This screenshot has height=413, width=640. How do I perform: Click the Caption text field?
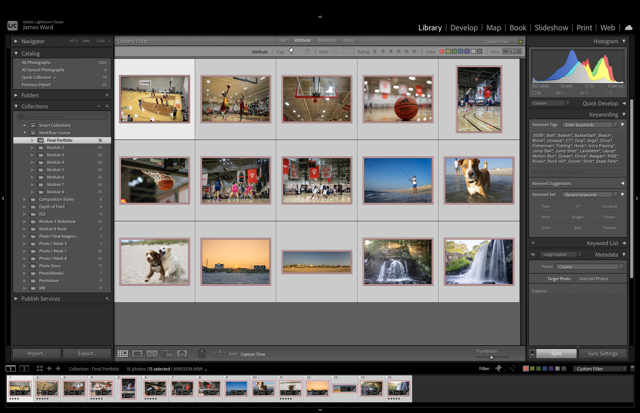coord(578,319)
